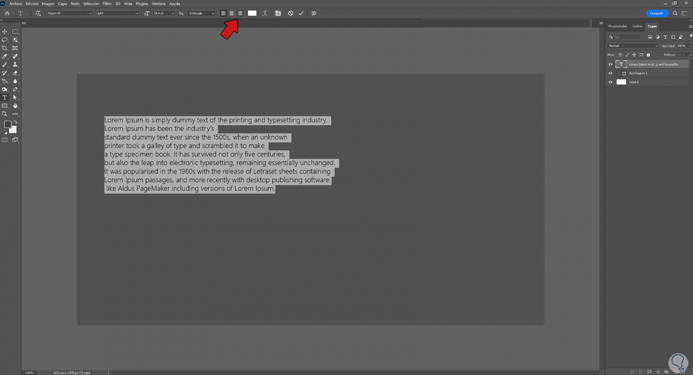This screenshot has width=693, height=375.
Task: Go to the Home screen
Action: [x=7, y=13]
